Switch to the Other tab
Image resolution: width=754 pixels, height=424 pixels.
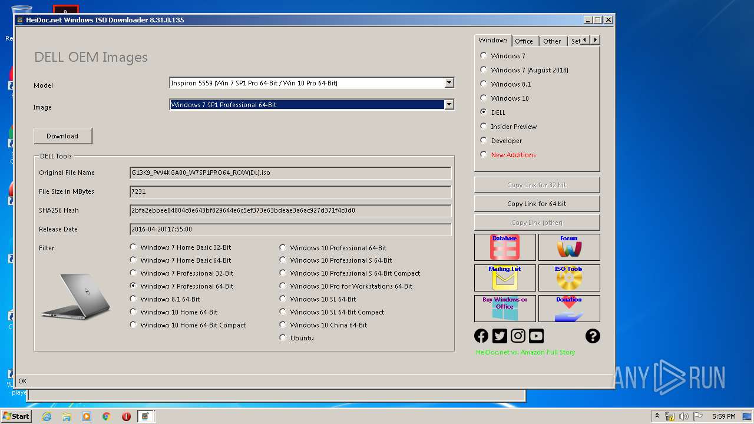pos(552,41)
